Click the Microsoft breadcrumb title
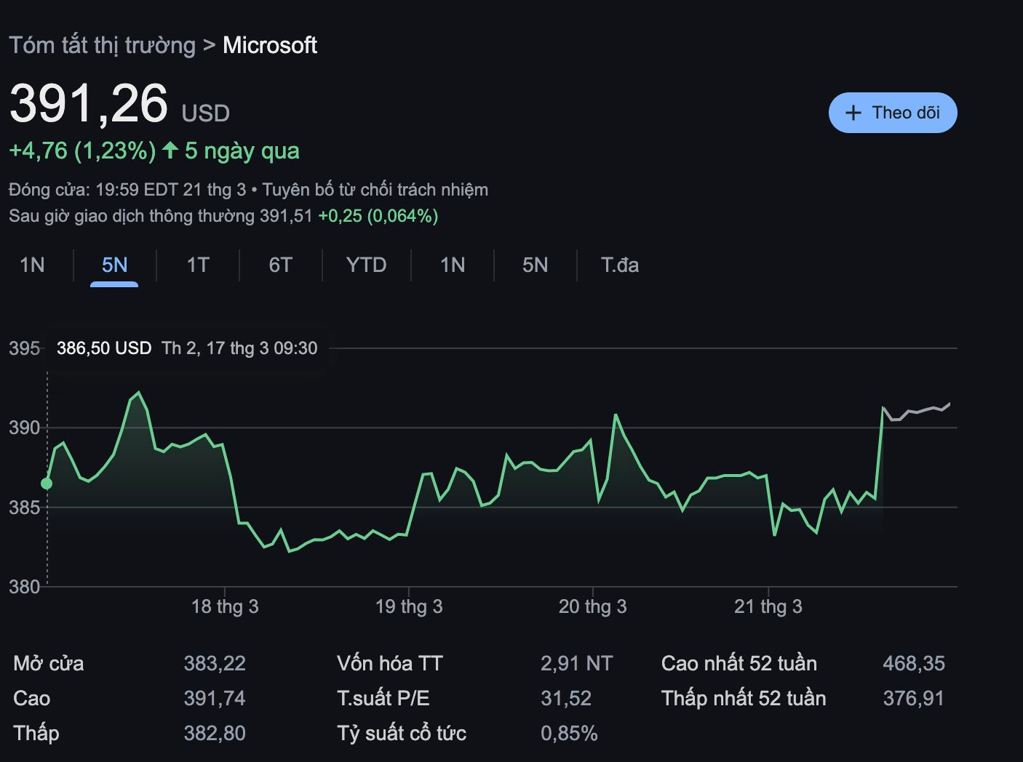The height and width of the screenshot is (762, 1023). (270, 45)
